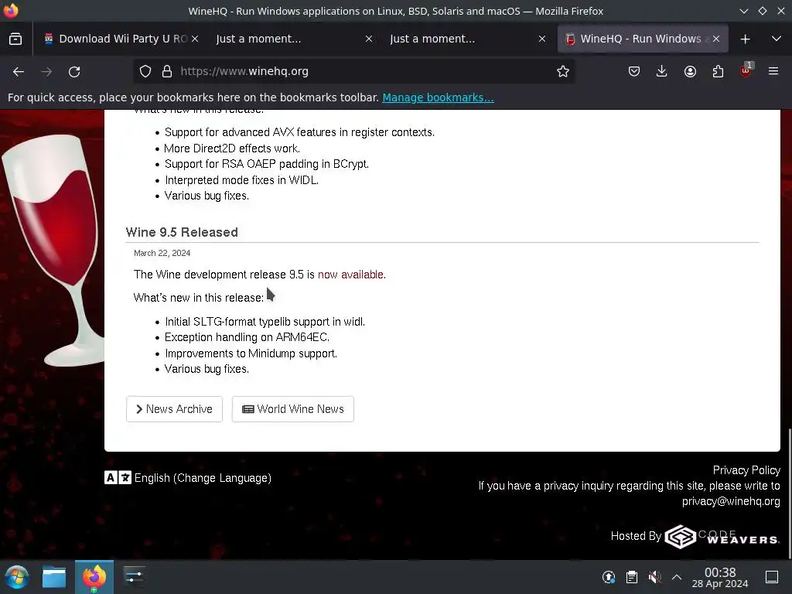This screenshot has height=594, width=792.
Task: Click 'Initial SLTG-format typelib support' bullet
Action: [x=265, y=322]
